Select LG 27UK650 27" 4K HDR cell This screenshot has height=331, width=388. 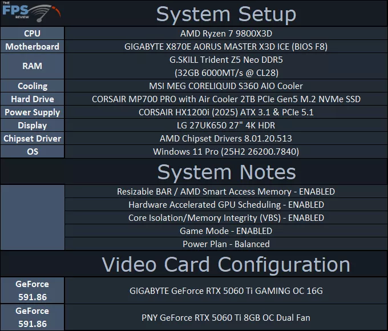point(226,126)
